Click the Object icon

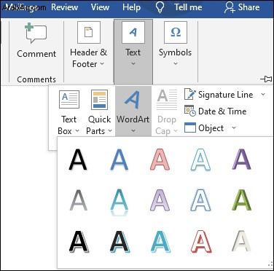[190, 127]
